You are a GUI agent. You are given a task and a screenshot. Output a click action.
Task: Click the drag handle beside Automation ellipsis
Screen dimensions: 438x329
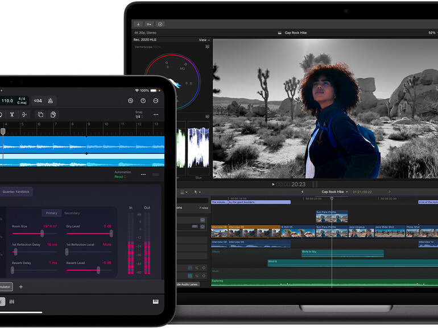tap(156, 174)
